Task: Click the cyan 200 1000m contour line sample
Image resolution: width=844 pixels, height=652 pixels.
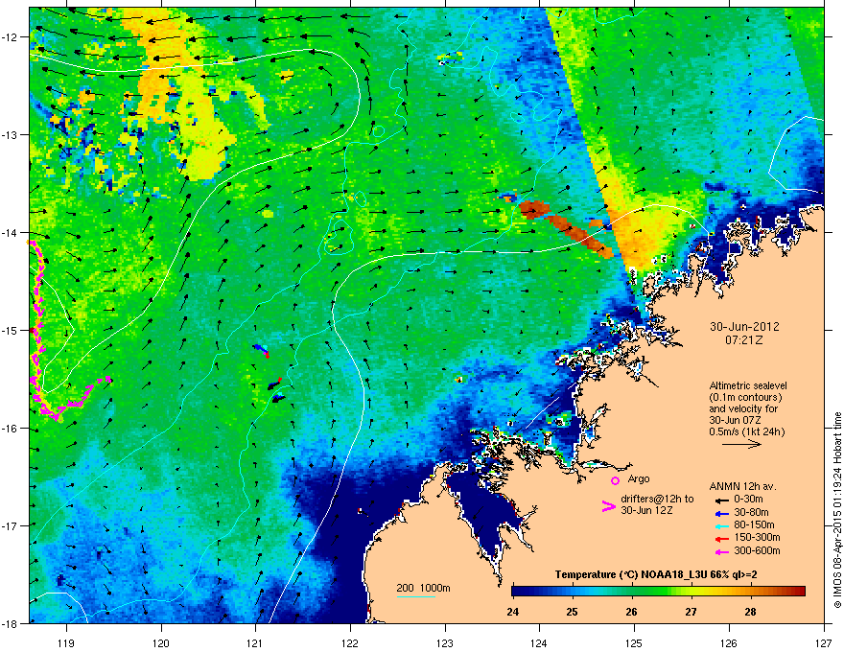Action: pyautogui.click(x=416, y=596)
